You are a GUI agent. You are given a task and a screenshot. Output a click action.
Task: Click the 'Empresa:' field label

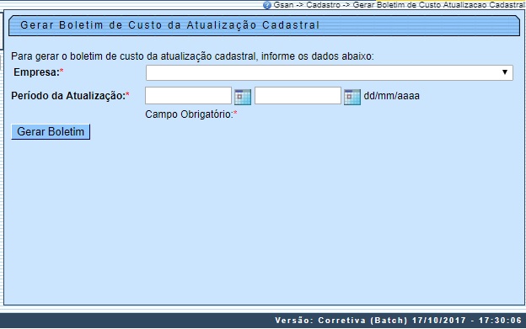[x=38, y=72]
